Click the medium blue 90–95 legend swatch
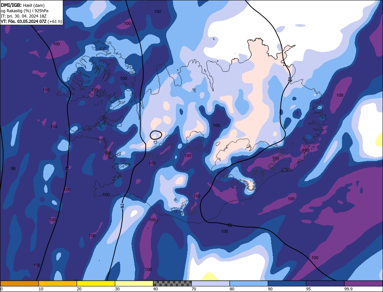 pyautogui.click(x=287, y=283)
